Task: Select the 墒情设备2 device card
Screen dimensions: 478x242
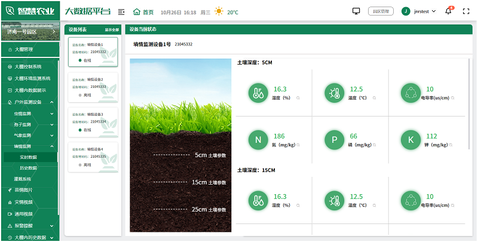Action: point(93,87)
